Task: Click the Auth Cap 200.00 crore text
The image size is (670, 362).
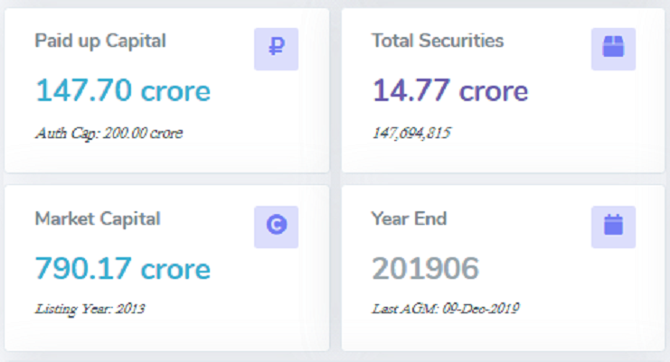Action: pos(109,134)
